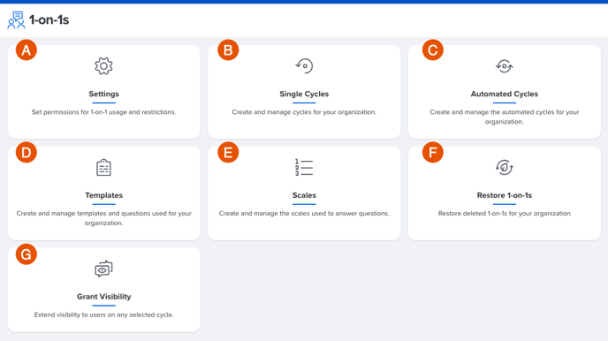Image resolution: width=608 pixels, height=341 pixels.
Task: Click the Grant Visibility eye icon
Action: [x=103, y=269]
